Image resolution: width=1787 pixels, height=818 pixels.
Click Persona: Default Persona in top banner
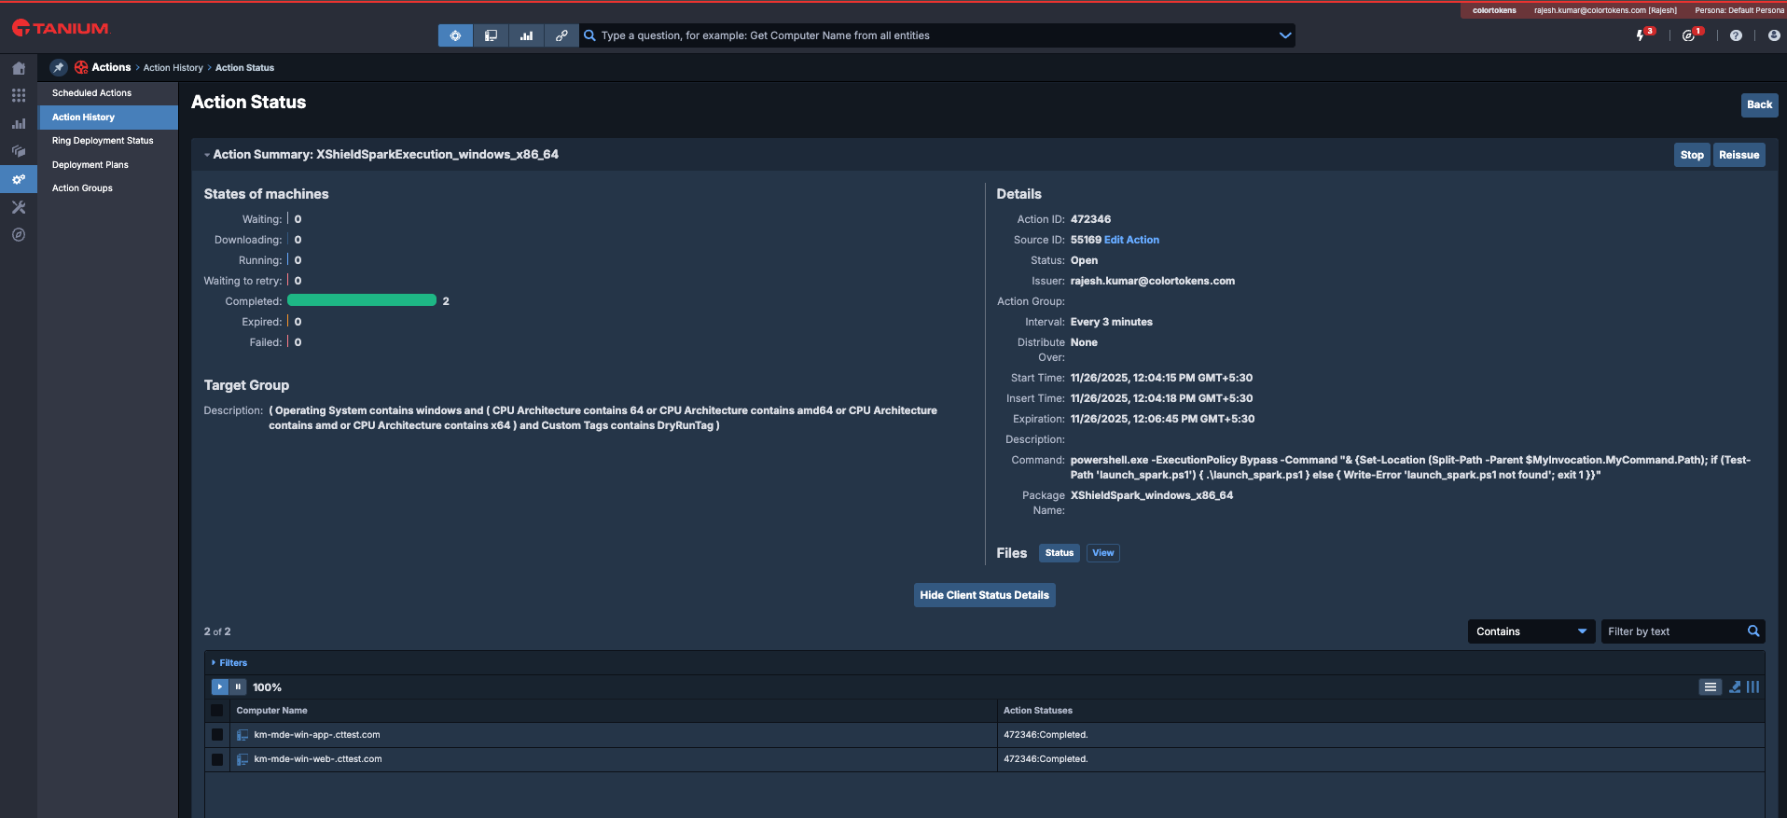pos(1739,10)
